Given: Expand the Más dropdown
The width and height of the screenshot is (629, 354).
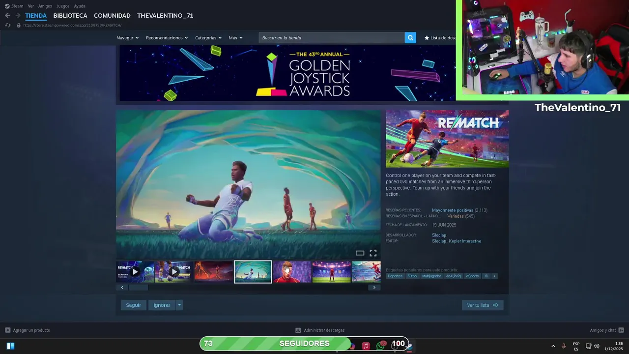Looking at the screenshot, I should [x=235, y=38].
